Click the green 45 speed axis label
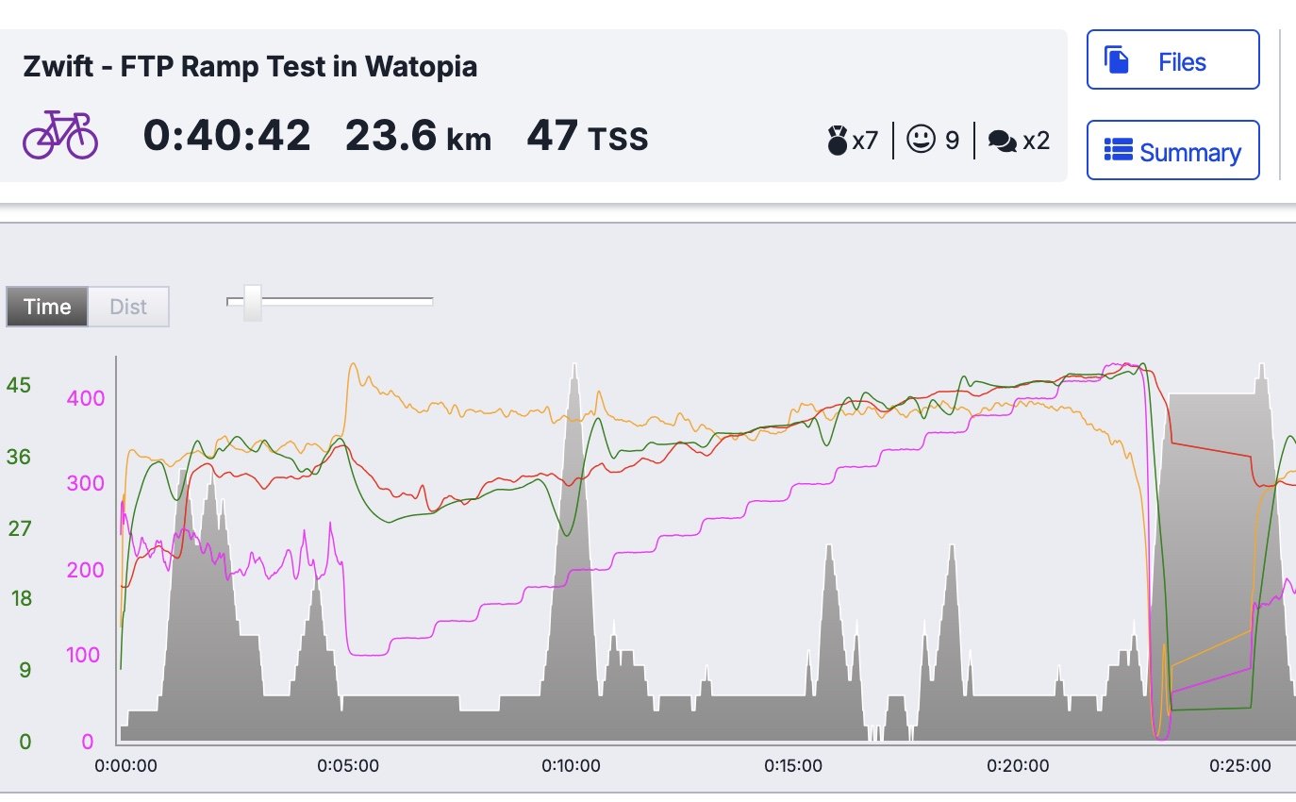Screen dimensions: 1296x802 [x=19, y=385]
